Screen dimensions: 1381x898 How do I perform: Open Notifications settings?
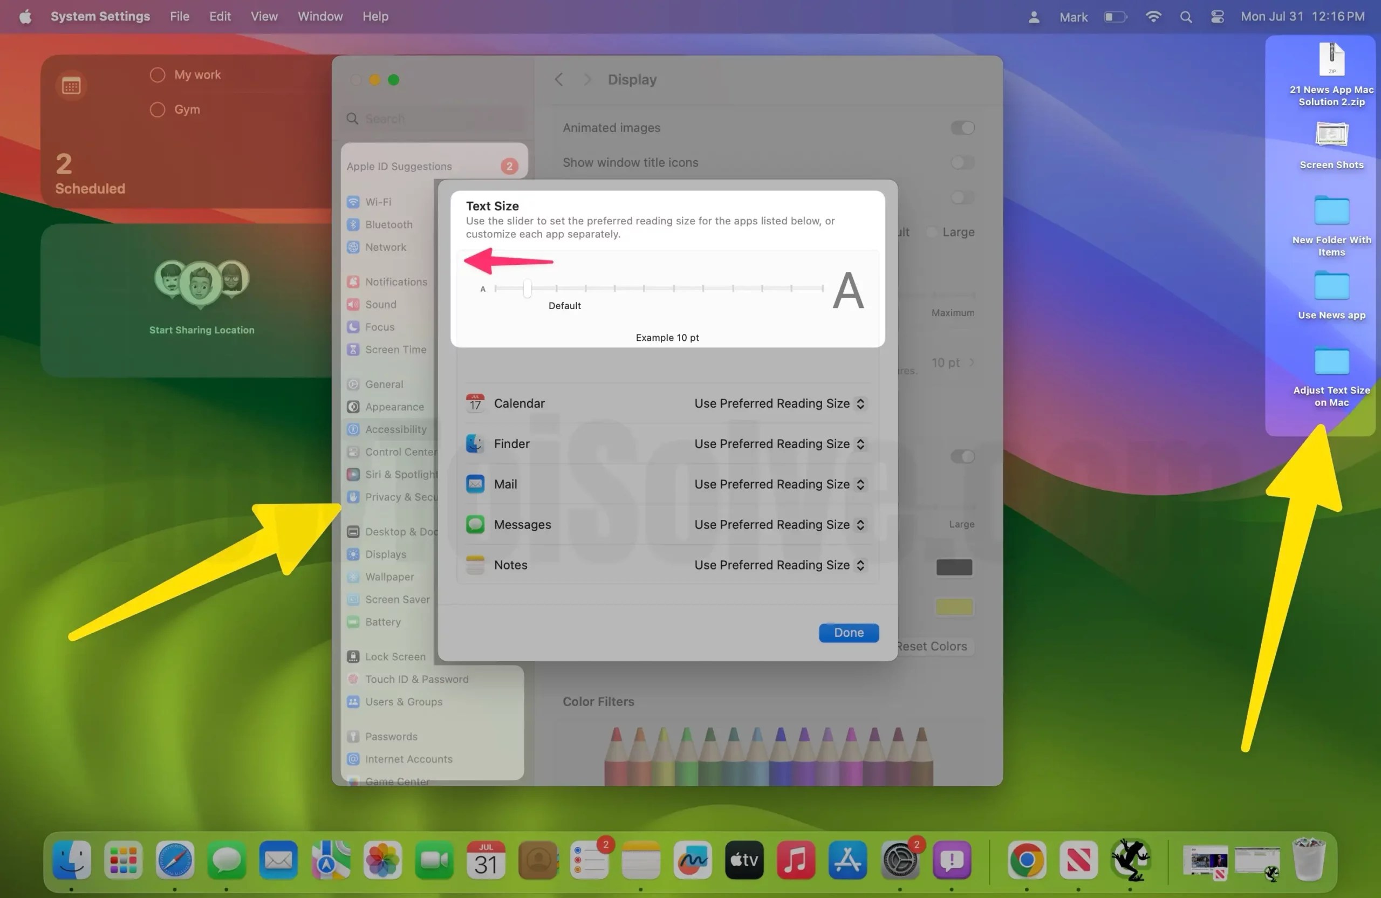pyautogui.click(x=397, y=282)
